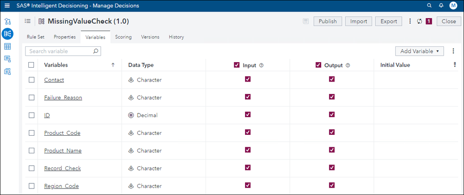Uncheck the Input checkbox for Contact
Viewport: 464px width, 195px height.
pyautogui.click(x=247, y=80)
